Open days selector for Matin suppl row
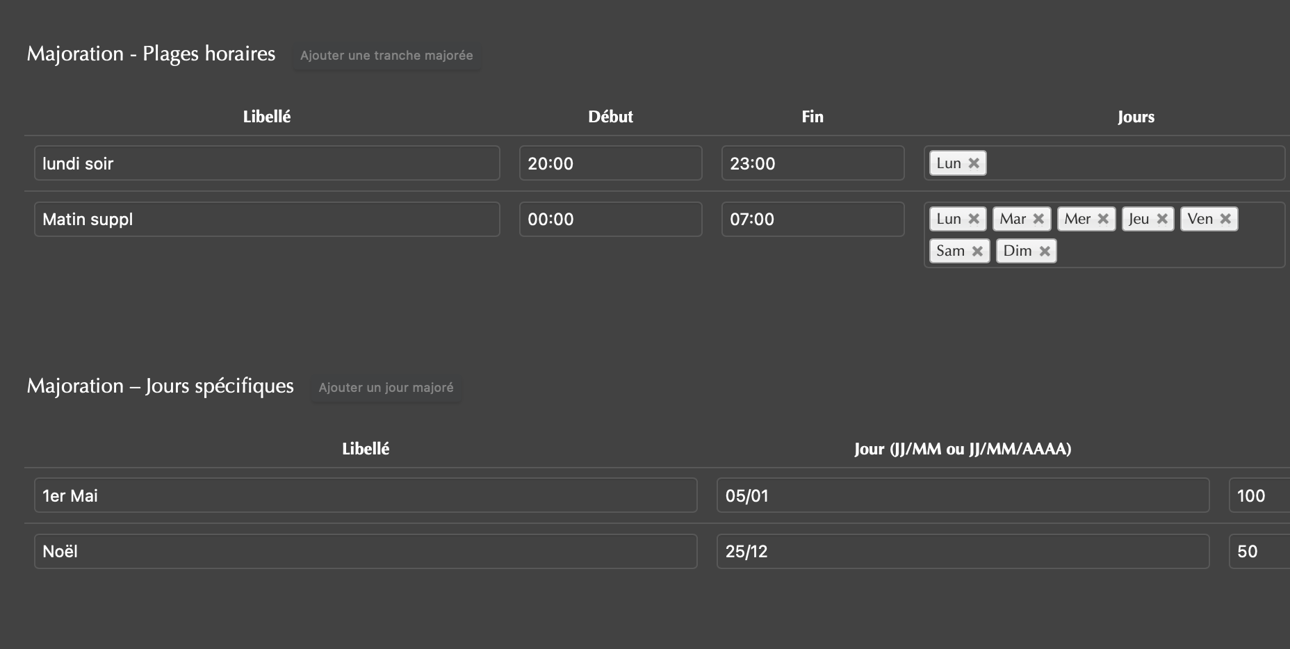Image resolution: width=1290 pixels, height=649 pixels. (x=1168, y=251)
